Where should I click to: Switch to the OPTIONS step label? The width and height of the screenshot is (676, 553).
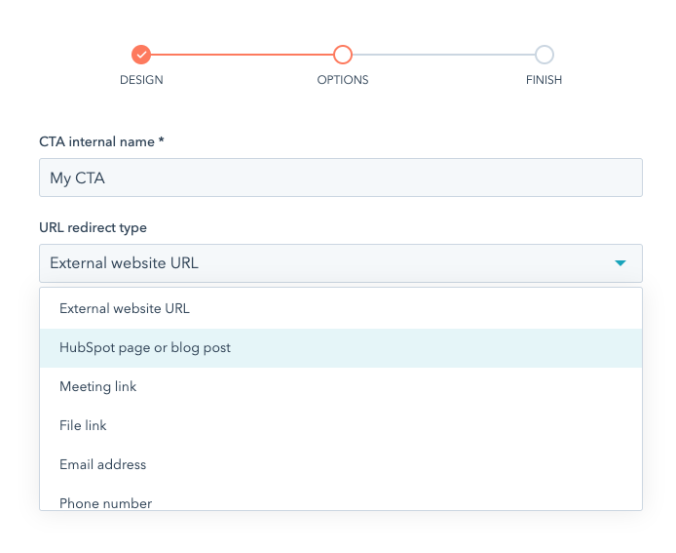[x=342, y=80]
